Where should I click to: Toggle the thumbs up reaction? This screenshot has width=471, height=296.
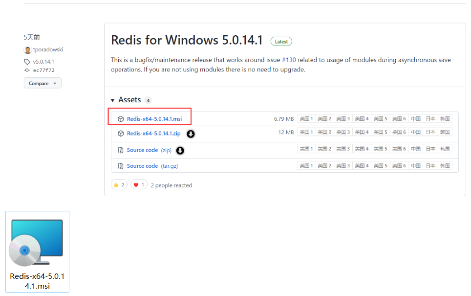(x=119, y=185)
